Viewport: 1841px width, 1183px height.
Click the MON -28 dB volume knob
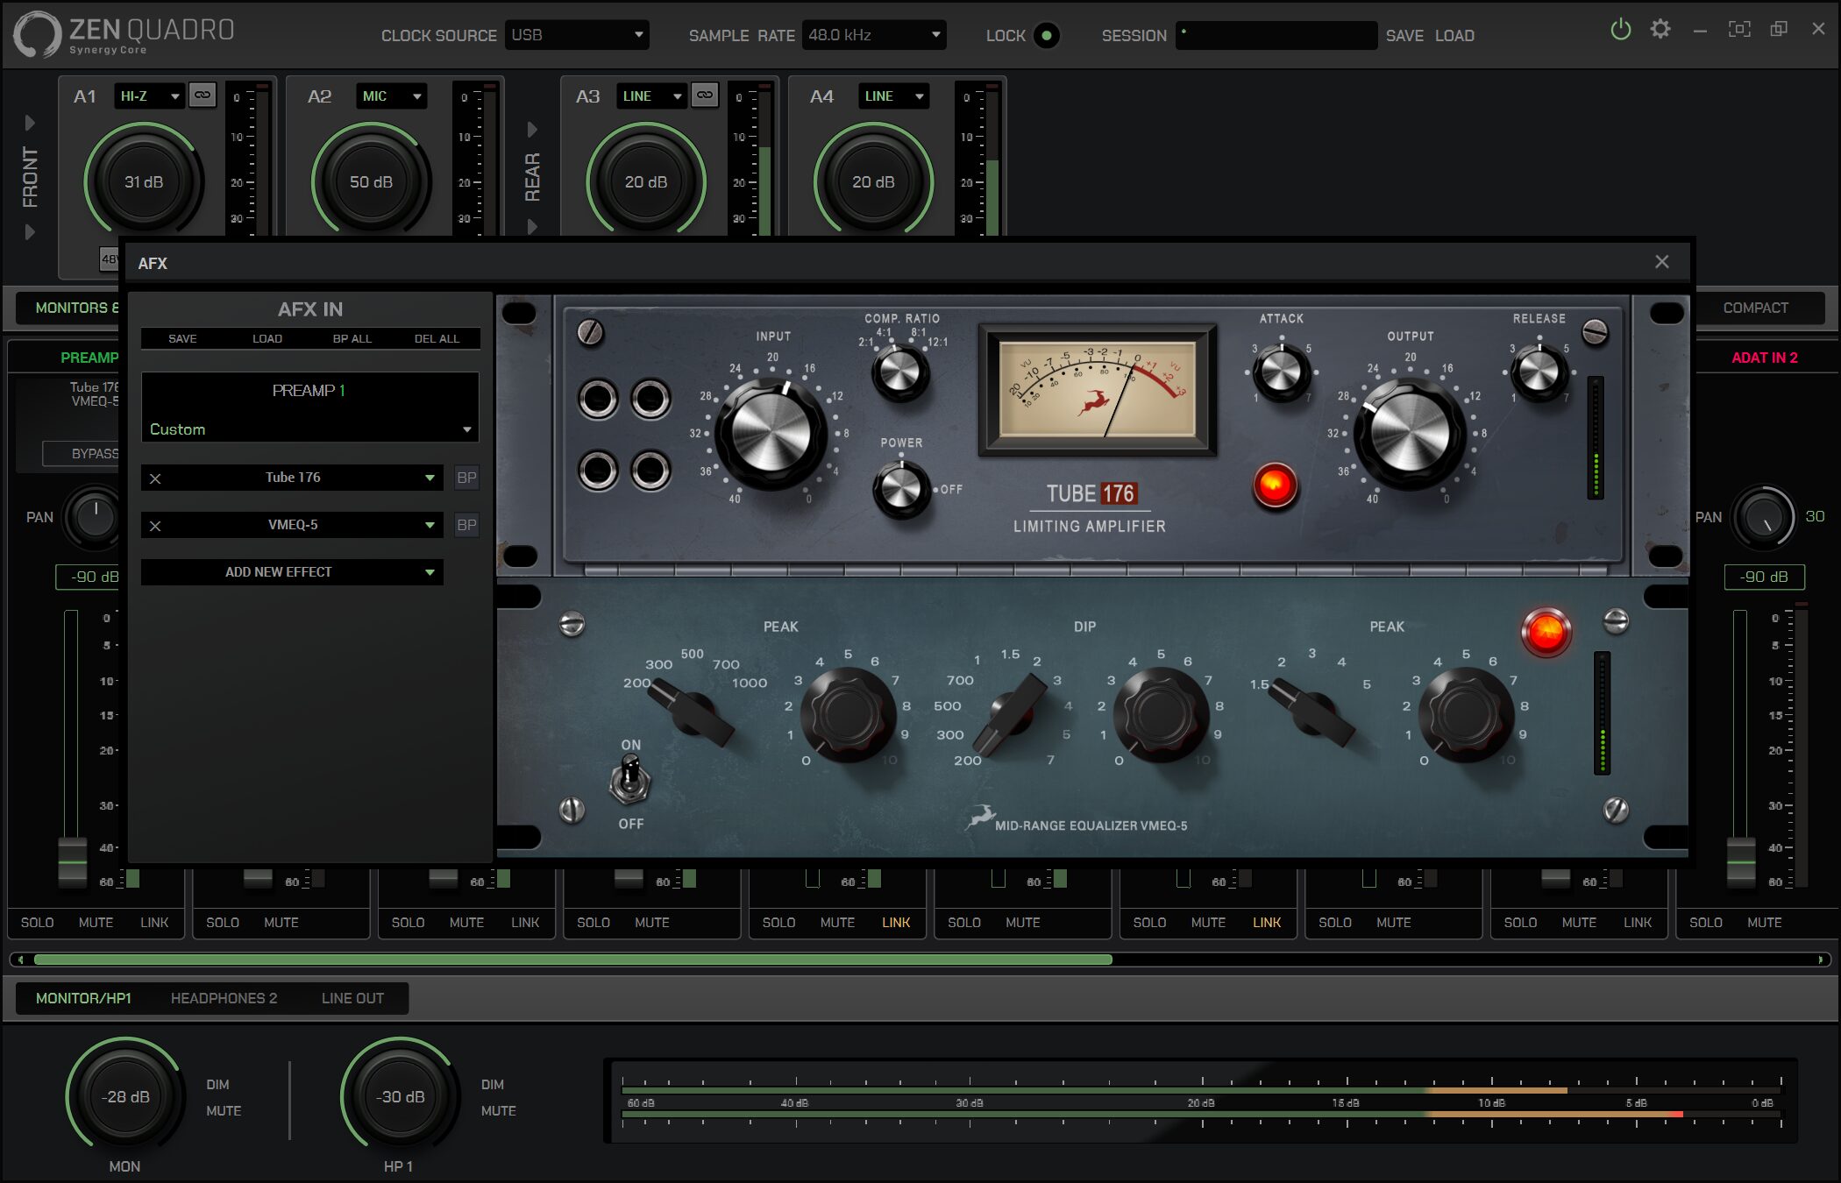pos(125,1095)
